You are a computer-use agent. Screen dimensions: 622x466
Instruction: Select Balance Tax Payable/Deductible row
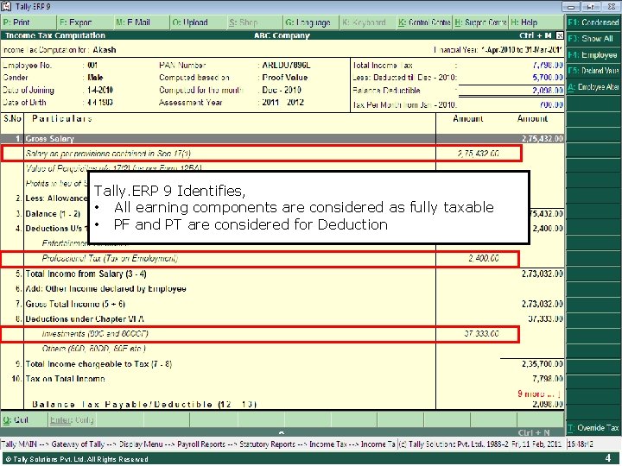click(x=282, y=405)
